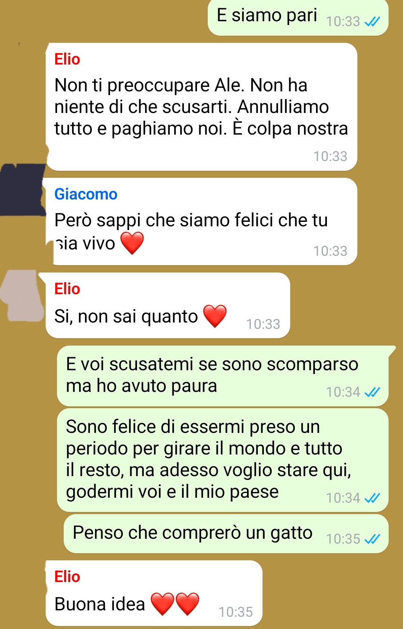Tap read ticks on 'godermi voi' message

coord(372,498)
